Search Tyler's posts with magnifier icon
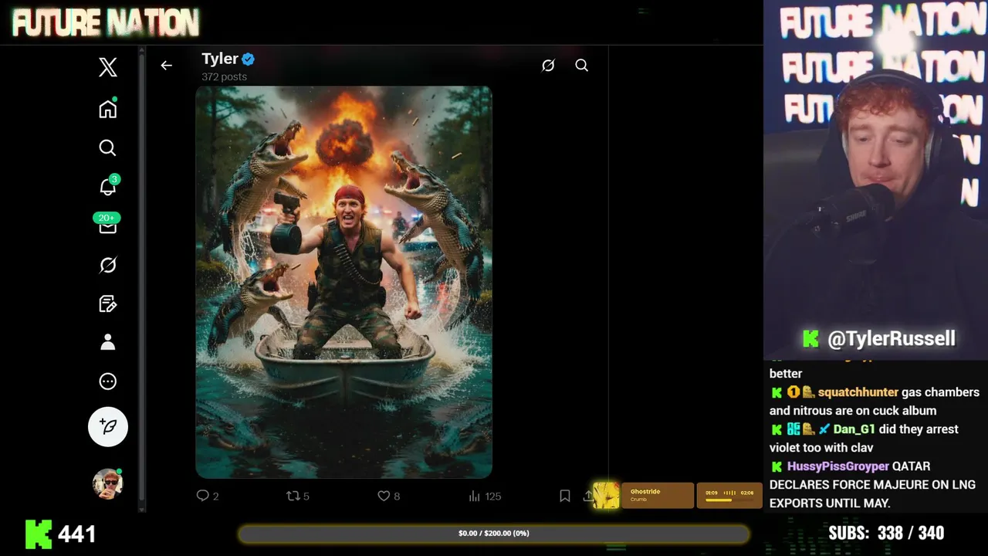 pyautogui.click(x=582, y=66)
